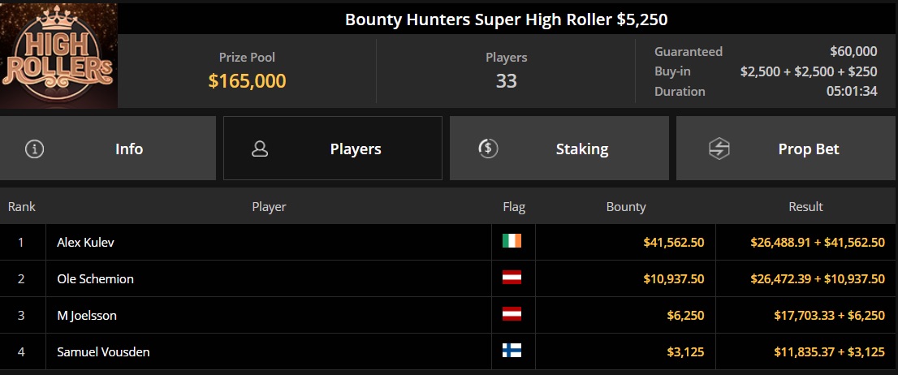Click Samuel Vousden's Finnish flag icon
898x375 pixels.
tap(512, 351)
